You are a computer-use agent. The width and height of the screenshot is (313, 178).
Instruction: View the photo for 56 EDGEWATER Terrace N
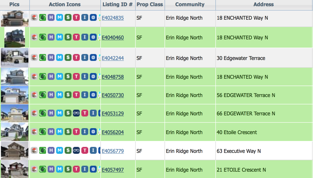pos(15,95)
